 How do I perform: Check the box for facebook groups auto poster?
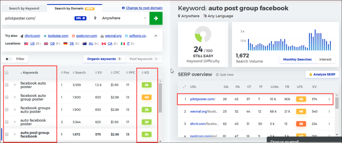[x=7, y=110]
